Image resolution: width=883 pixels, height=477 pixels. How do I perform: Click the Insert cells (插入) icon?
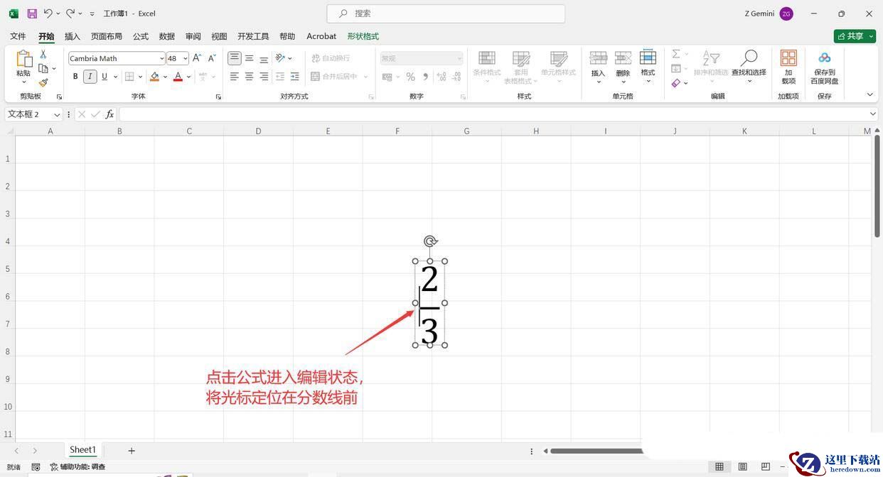click(598, 58)
